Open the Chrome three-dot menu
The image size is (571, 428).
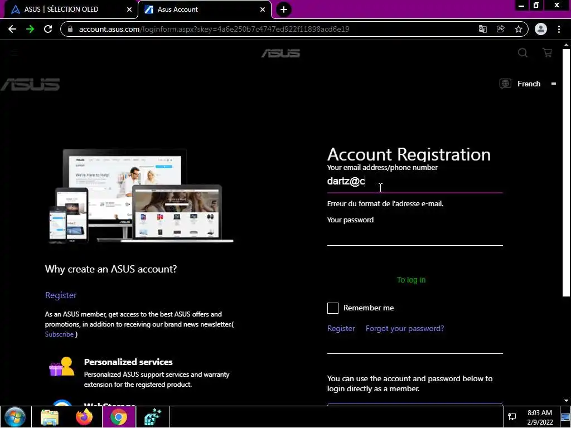559,29
